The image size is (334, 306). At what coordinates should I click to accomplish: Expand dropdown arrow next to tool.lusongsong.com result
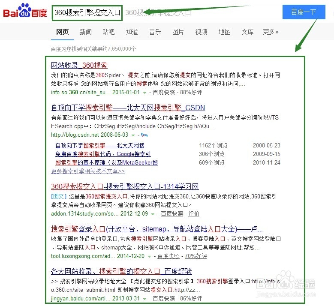(x=149, y=257)
